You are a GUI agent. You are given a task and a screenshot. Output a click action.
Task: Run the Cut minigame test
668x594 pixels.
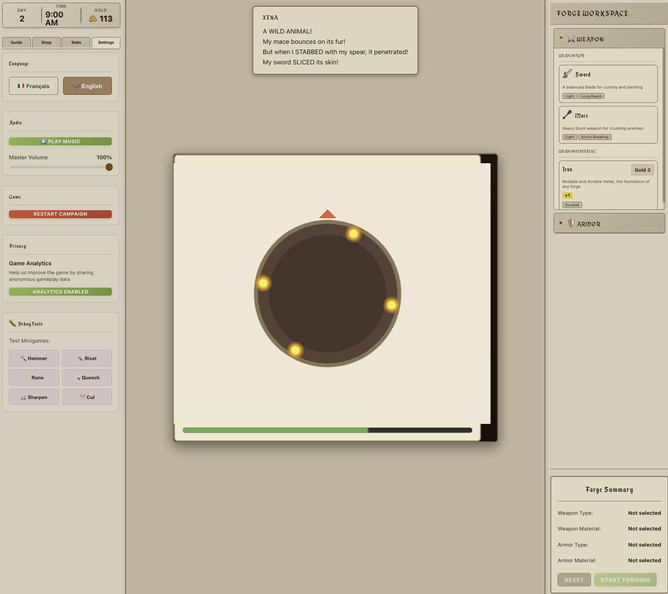click(87, 397)
